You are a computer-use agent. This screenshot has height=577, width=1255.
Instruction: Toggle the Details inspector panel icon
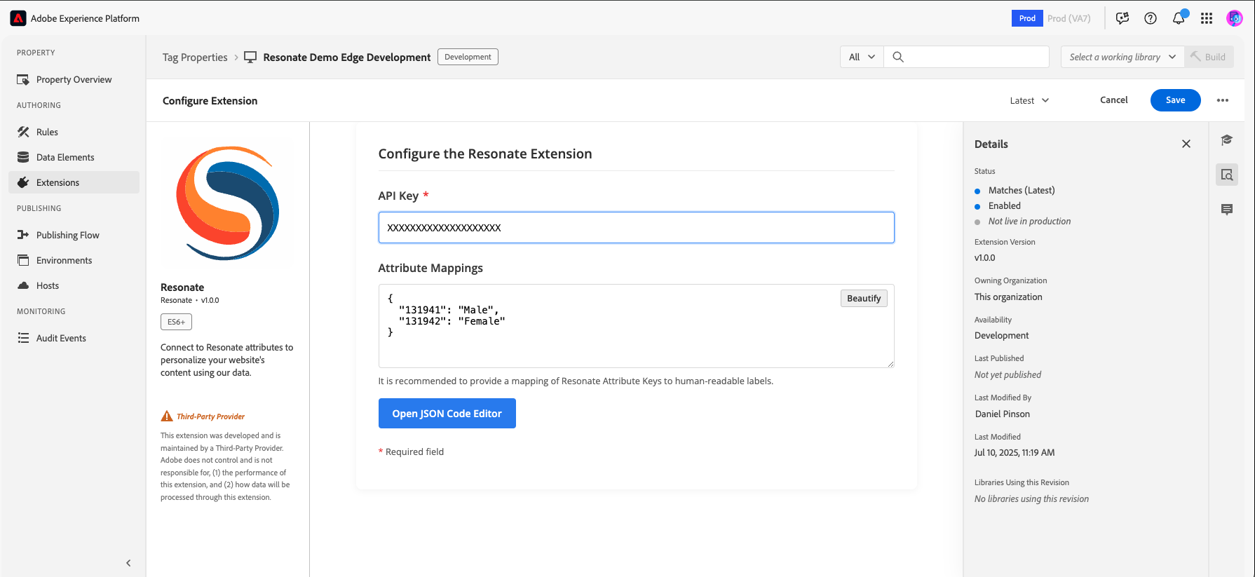[1227, 175]
